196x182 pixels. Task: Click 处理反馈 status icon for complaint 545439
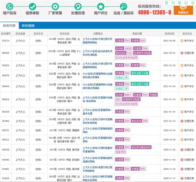click(x=182, y=150)
